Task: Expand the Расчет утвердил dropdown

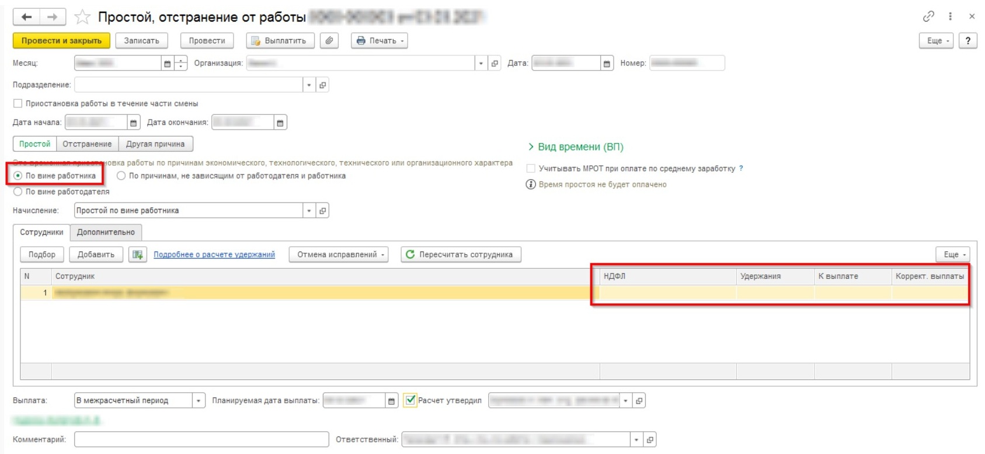Action: (x=626, y=401)
